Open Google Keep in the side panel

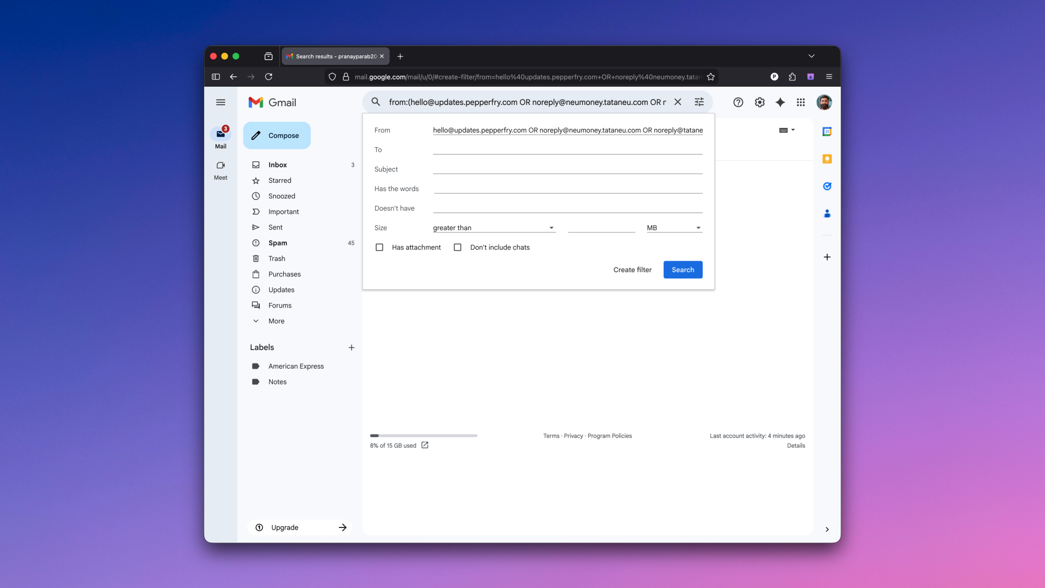827,159
